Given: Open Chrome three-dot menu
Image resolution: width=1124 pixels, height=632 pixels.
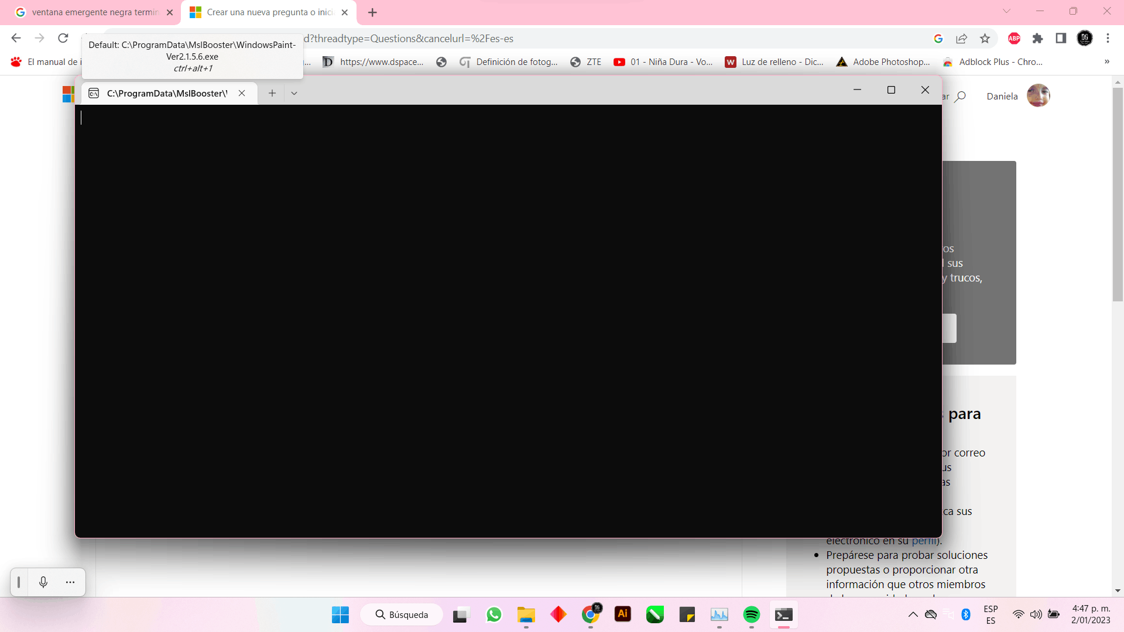Looking at the screenshot, I should pos(1108,39).
